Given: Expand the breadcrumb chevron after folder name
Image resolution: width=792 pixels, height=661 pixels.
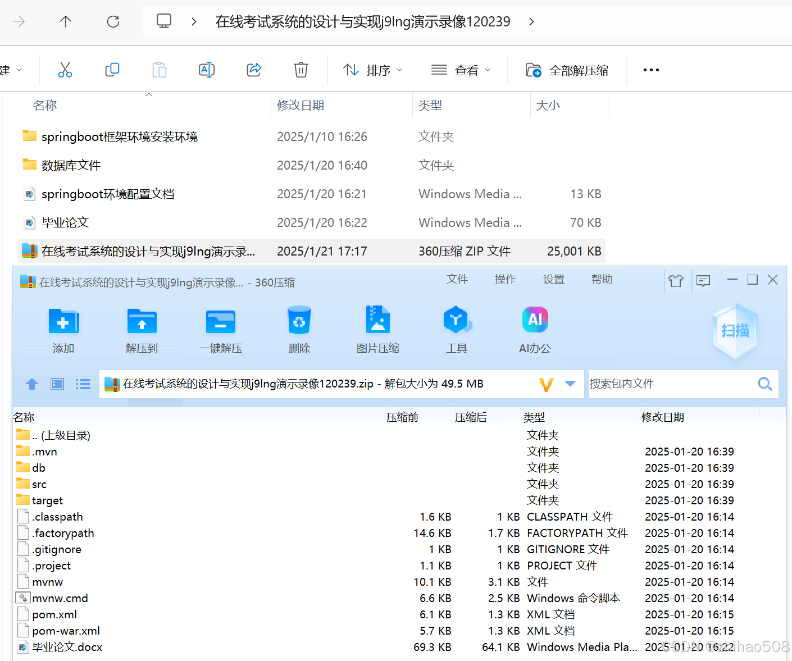Looking at the screenshot, I should click(x=531, y=21).
